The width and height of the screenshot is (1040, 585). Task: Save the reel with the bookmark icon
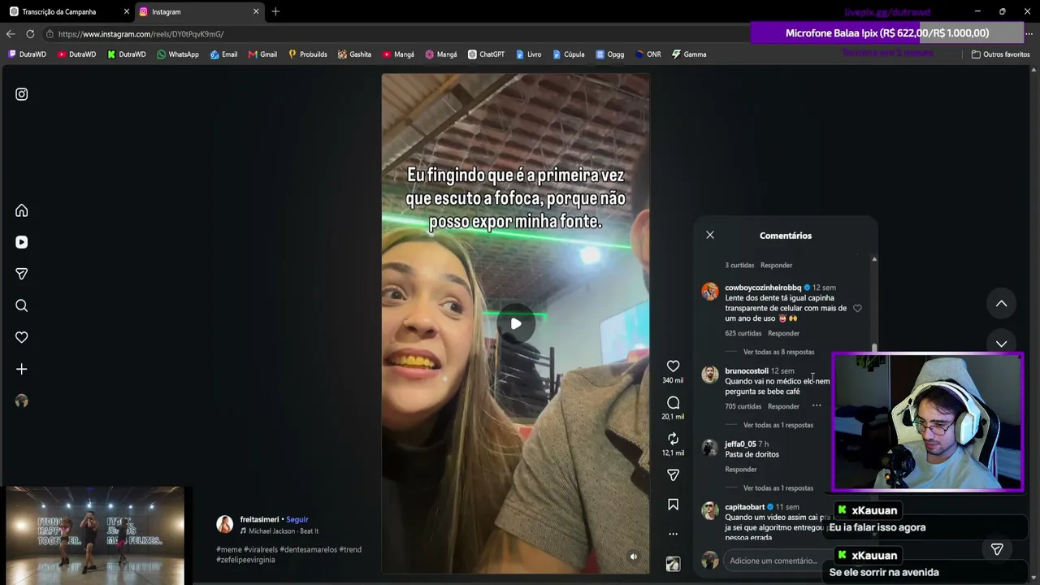673,505
